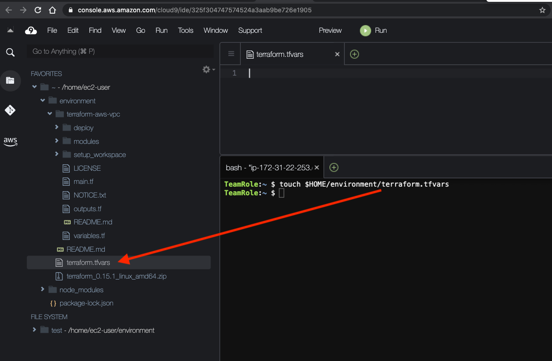The height and width of the screenshot is (361, 552).
Task: Open the Tools menu
Action: point(186,31)
